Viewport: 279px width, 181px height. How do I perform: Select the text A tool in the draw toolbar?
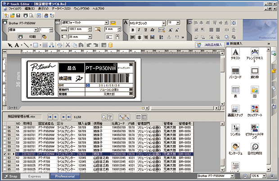17,45
